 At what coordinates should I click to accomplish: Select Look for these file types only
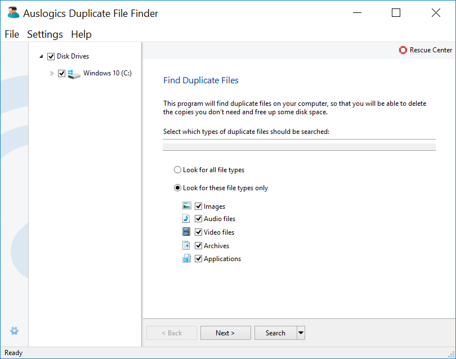[x=177, y=188]
